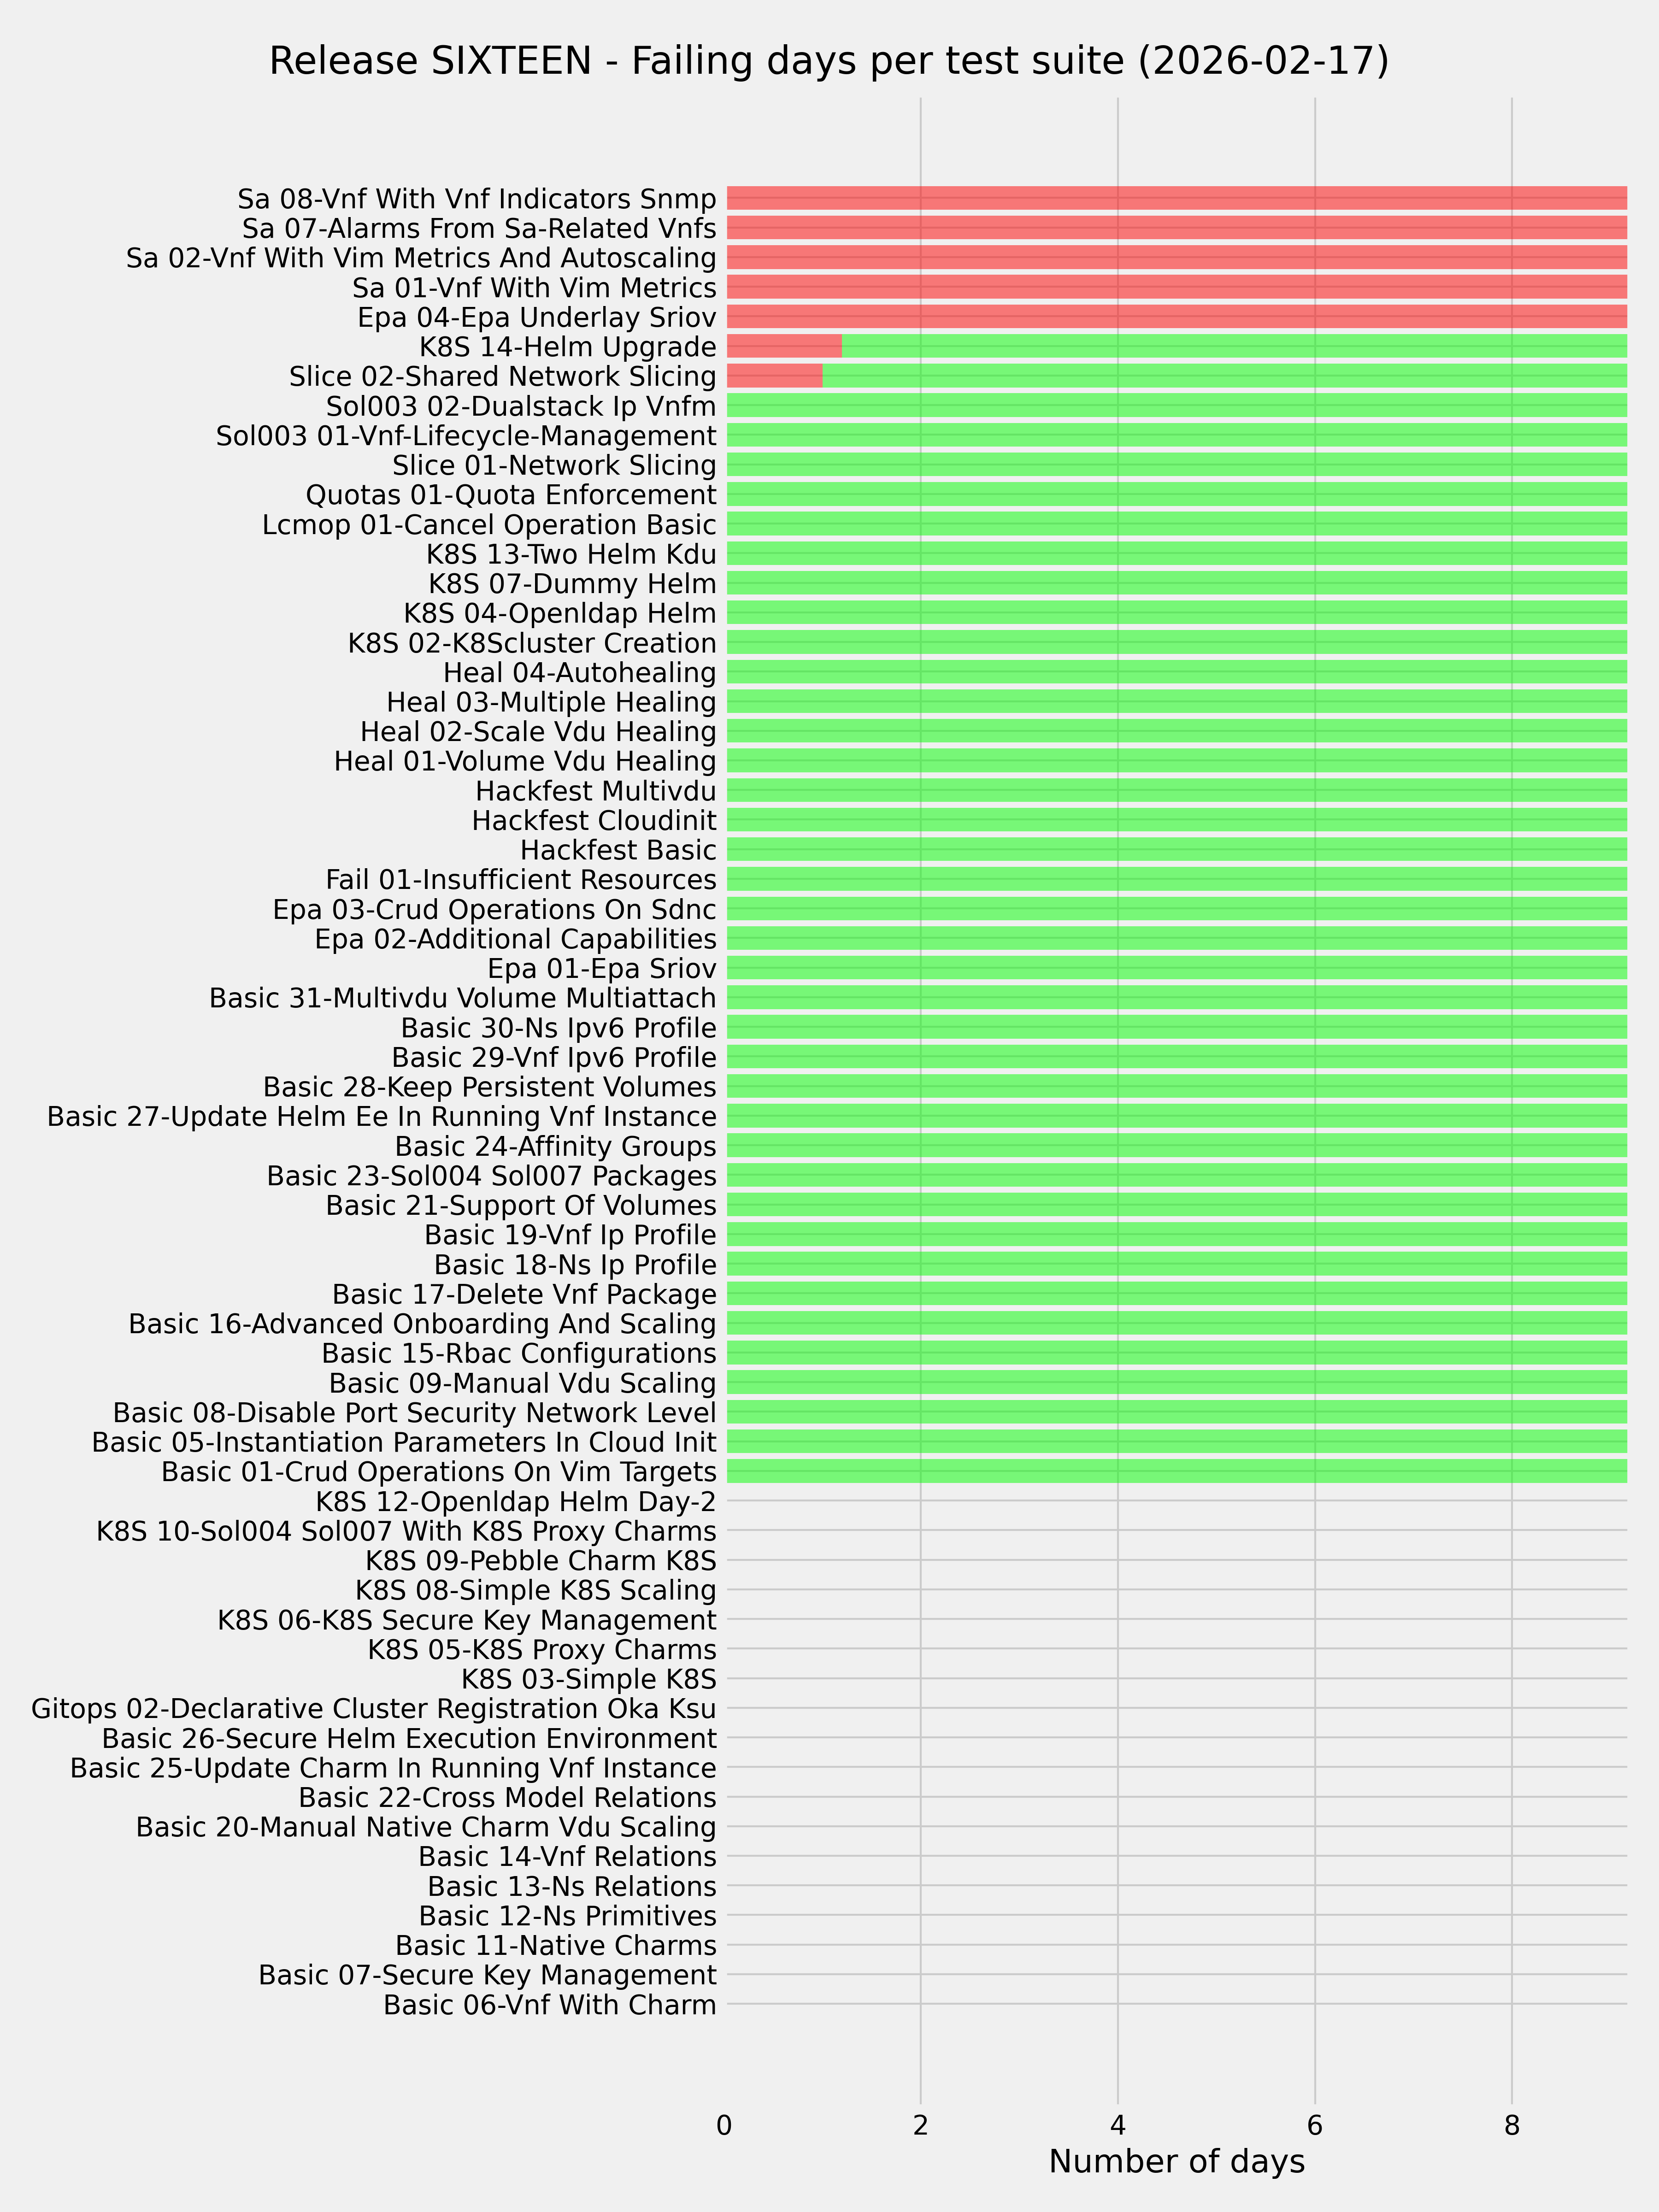Click the Sol003 02-Dualstack Ip Vnfm label
The height and width of the screenshot is (2212, 1659).
[521, 407]
